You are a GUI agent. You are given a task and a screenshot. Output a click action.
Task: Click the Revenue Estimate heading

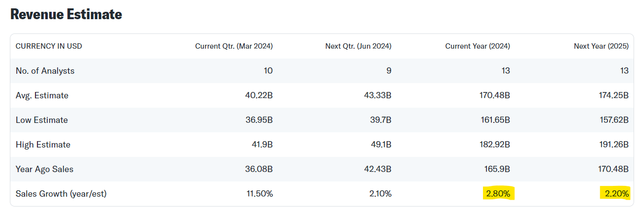click(x=66, y=15)
